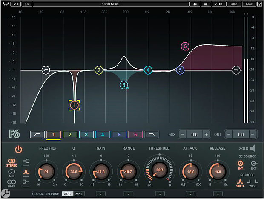Select band 2 tab
Image resolution: width=264 pixels, height=199 pixels.
(x=69, y=135)
